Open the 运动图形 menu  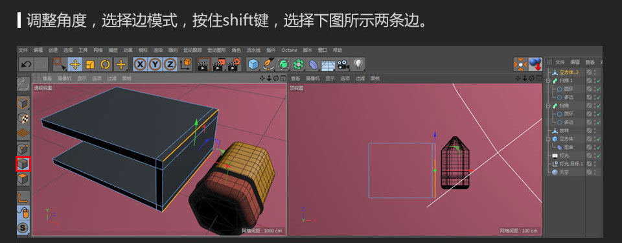click(x=216, y=51)
